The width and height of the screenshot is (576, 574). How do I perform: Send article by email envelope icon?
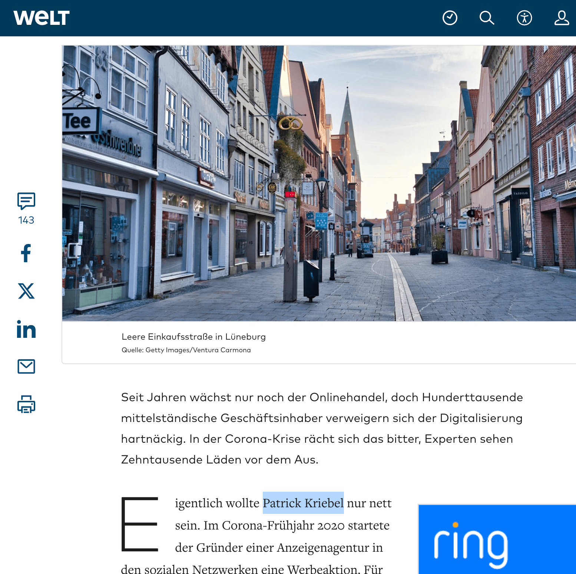(x=26, y=366)
